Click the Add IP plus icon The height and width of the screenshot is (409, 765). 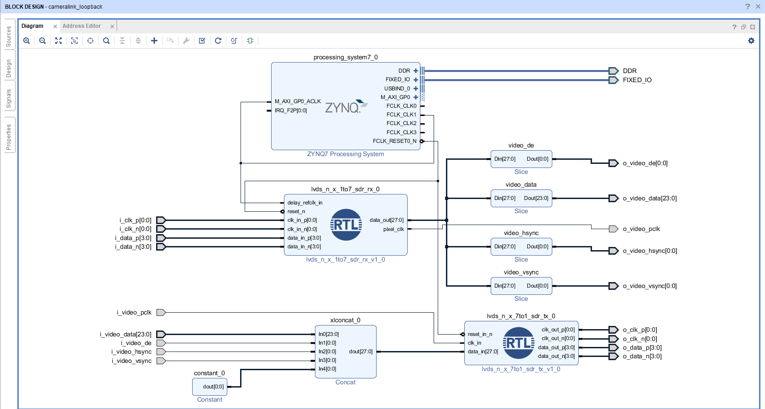coord(154,41)
